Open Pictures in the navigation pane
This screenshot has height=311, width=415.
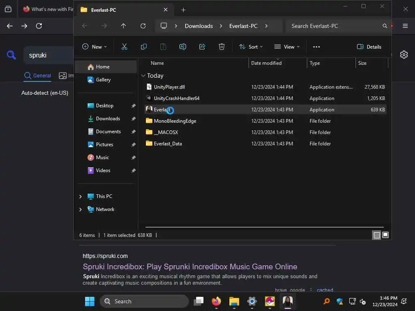click(106, 145)
